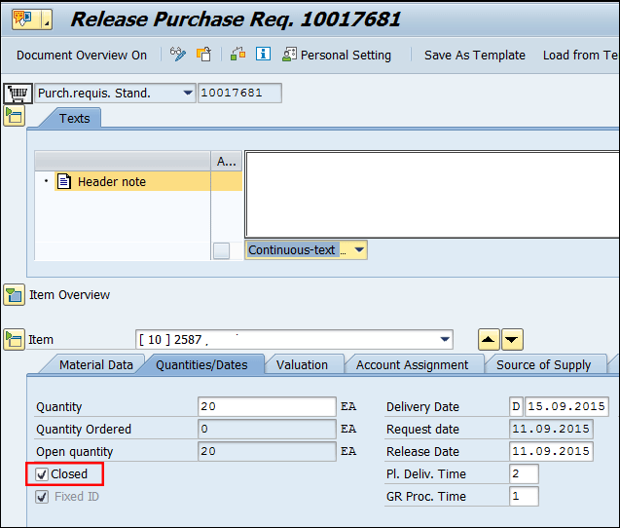This screenshot has width=620, height=528.
Task: Open the Account Assignment tab
Action: tap(412, 364)
